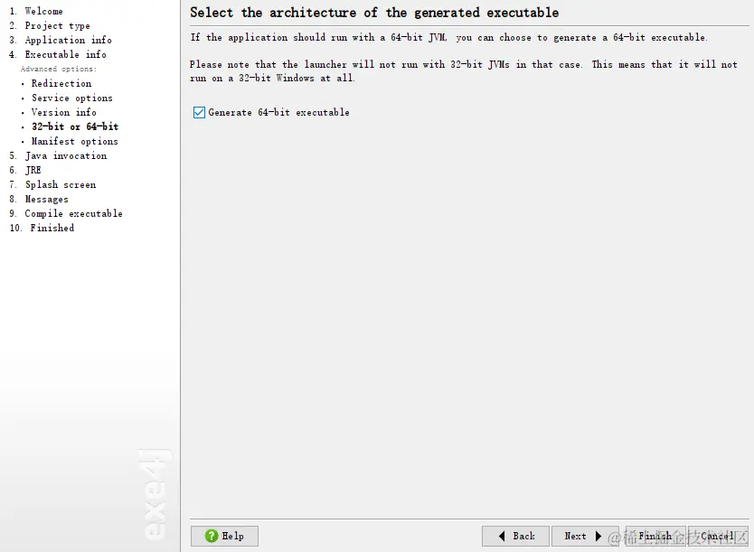Select Redirection advanced option
754x552 pixels.
tap(61, 83)
